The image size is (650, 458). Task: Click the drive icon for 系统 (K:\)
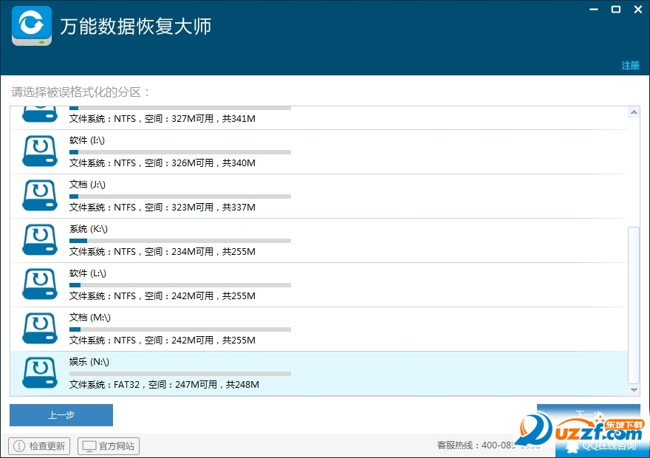pyautogui.click(x=40, y=240)
